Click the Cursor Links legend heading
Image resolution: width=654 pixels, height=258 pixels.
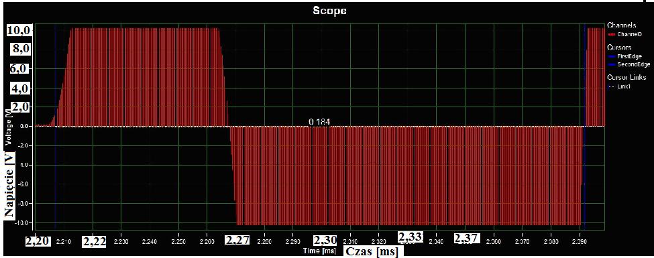[x=626, y=78]
